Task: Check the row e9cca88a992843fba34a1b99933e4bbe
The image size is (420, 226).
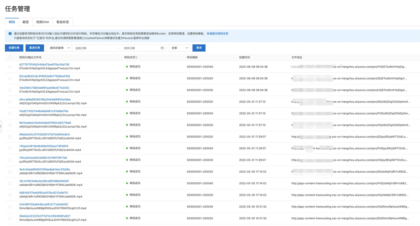Action: point(10,102)
